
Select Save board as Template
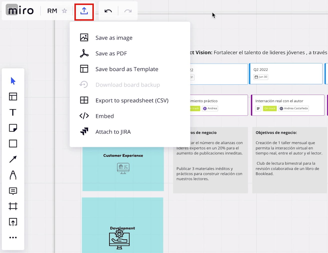(127, 69)
